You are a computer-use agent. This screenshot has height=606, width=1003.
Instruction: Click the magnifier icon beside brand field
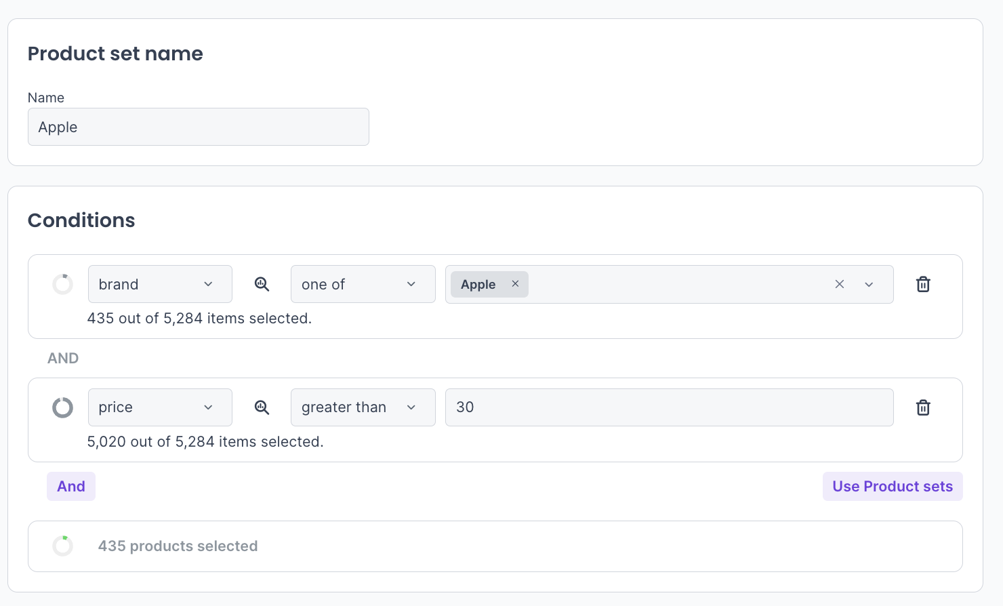[262, 284]
